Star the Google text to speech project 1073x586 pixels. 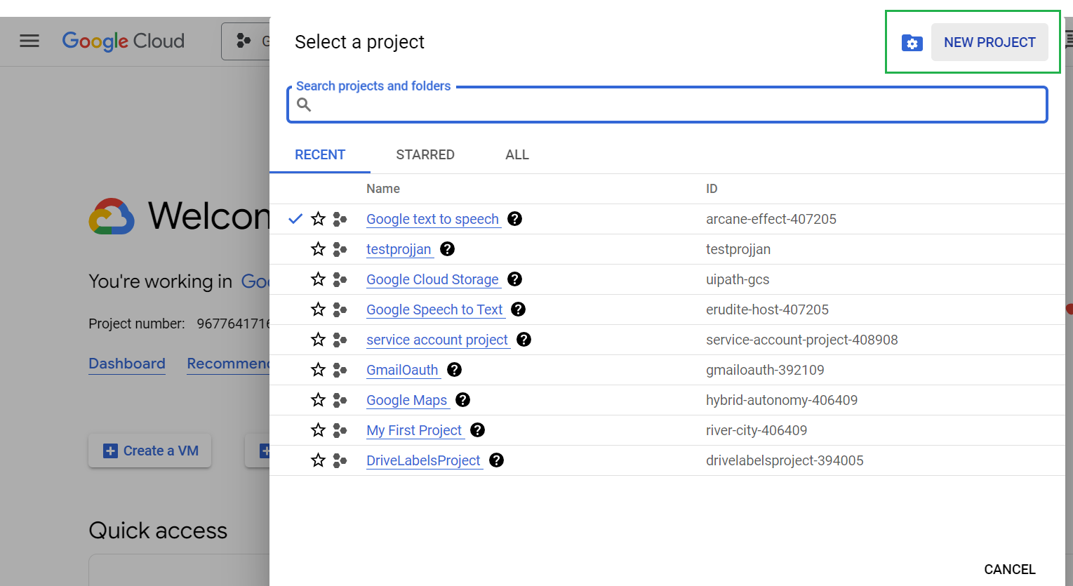318,219
